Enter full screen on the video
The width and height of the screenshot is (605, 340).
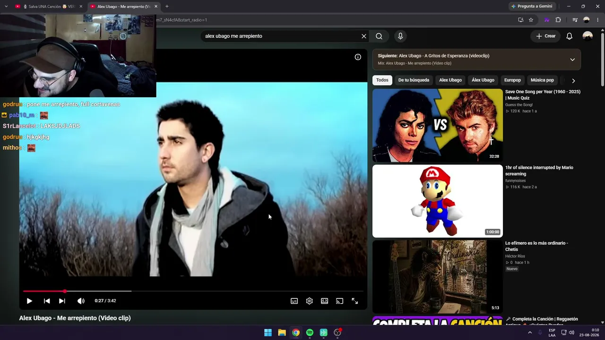[x=354, y=301]
